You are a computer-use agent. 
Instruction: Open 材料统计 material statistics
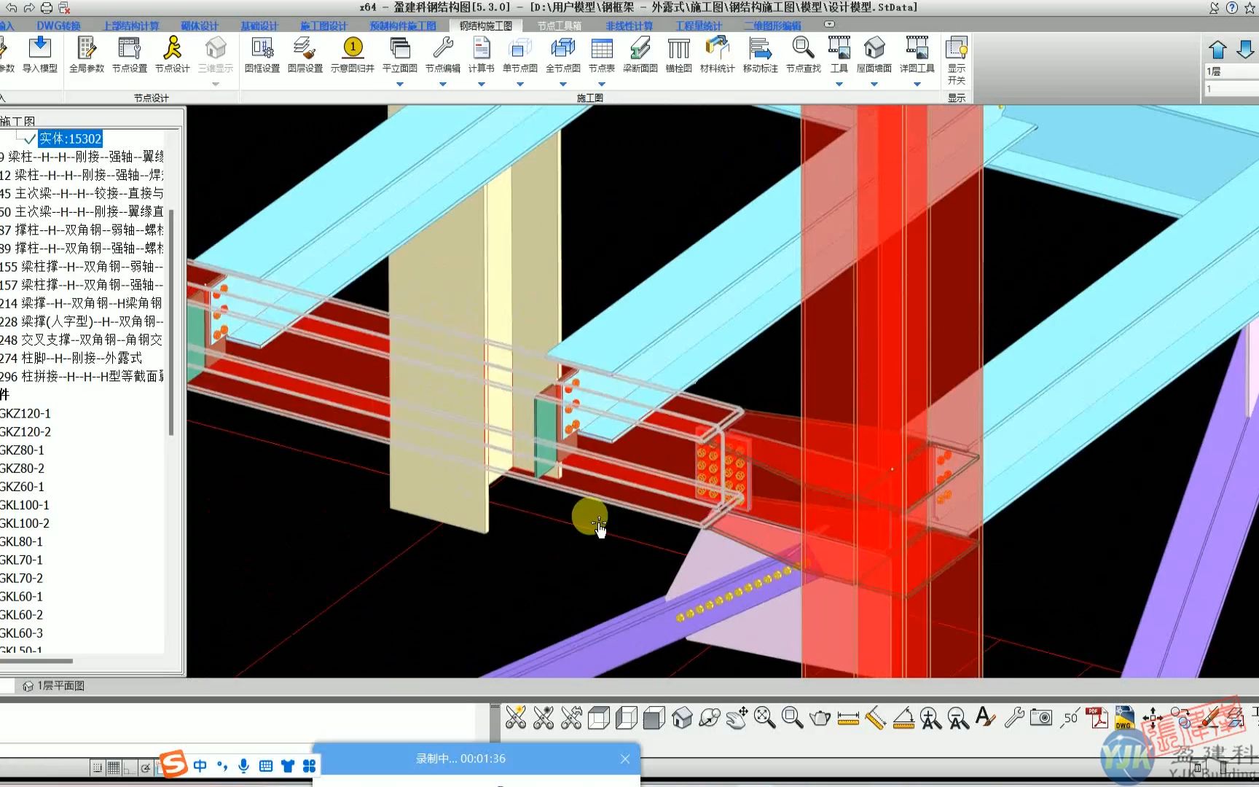(718, 55)
